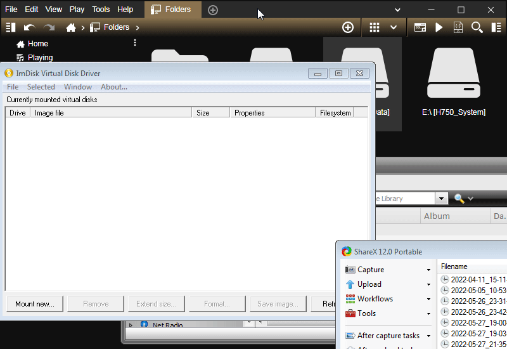Open the Library combo box dropdown arrow
Screen dimensions: 507x349
point(442,199)
